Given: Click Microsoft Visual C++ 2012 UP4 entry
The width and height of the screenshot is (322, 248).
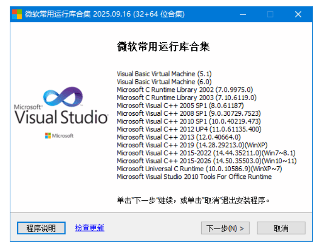Looking at the screenshot, I should click(189, 129).
